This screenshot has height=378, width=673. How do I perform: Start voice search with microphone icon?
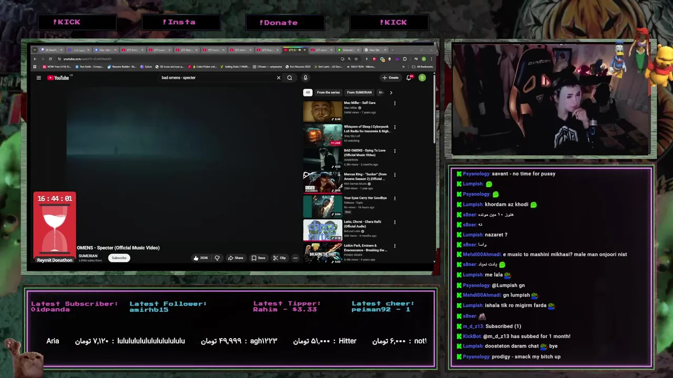point(305,78)
